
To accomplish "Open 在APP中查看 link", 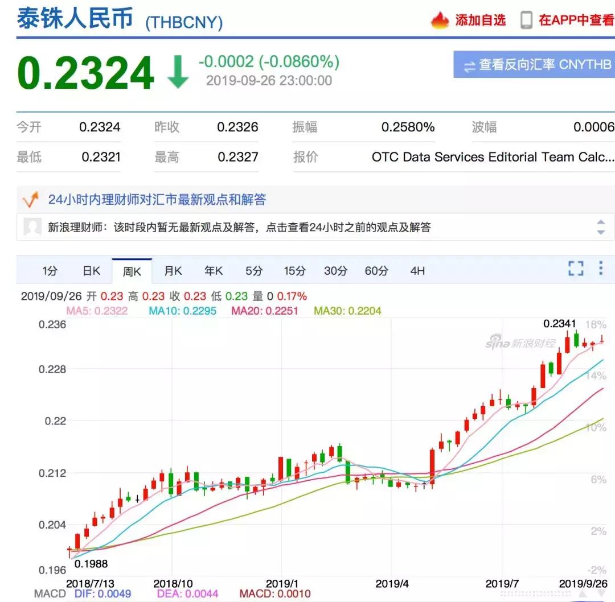I will coord(575,20).
